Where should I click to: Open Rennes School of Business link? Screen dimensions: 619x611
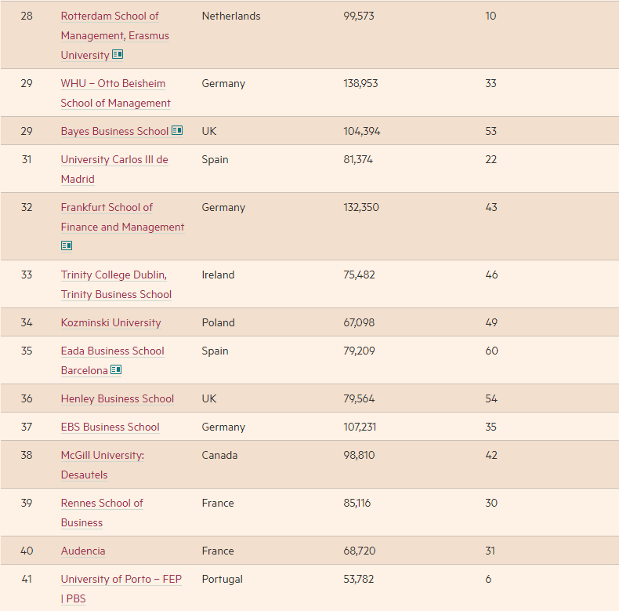point(102,513)
